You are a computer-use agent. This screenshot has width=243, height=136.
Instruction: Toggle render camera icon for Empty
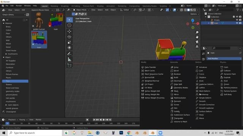click(240, 20)
